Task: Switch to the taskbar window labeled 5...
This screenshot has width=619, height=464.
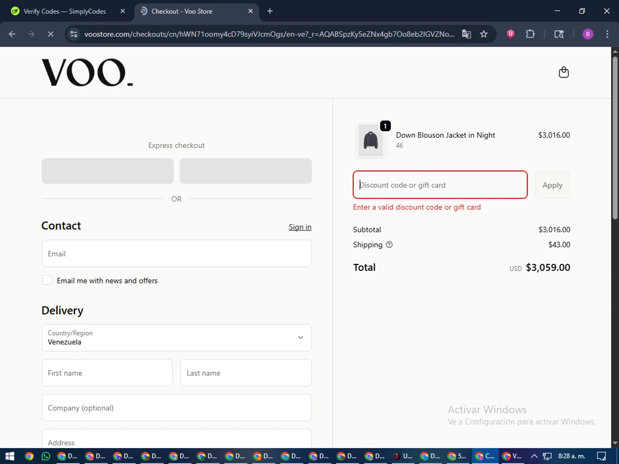Action: 457,456
